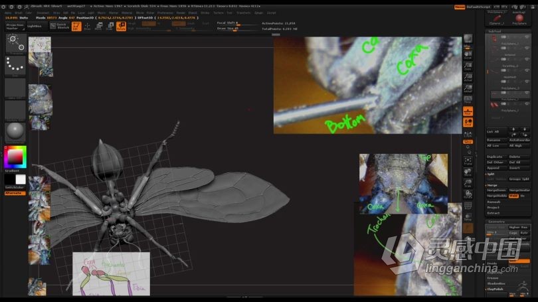Click the Zoom canvas icon
The height and width of the screenshot is (302, 538).
click(468, 66)
